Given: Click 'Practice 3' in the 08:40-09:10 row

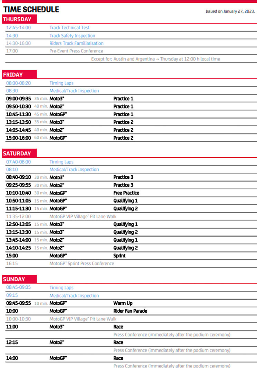Looking at the screenshot, I should click(123, 177).
